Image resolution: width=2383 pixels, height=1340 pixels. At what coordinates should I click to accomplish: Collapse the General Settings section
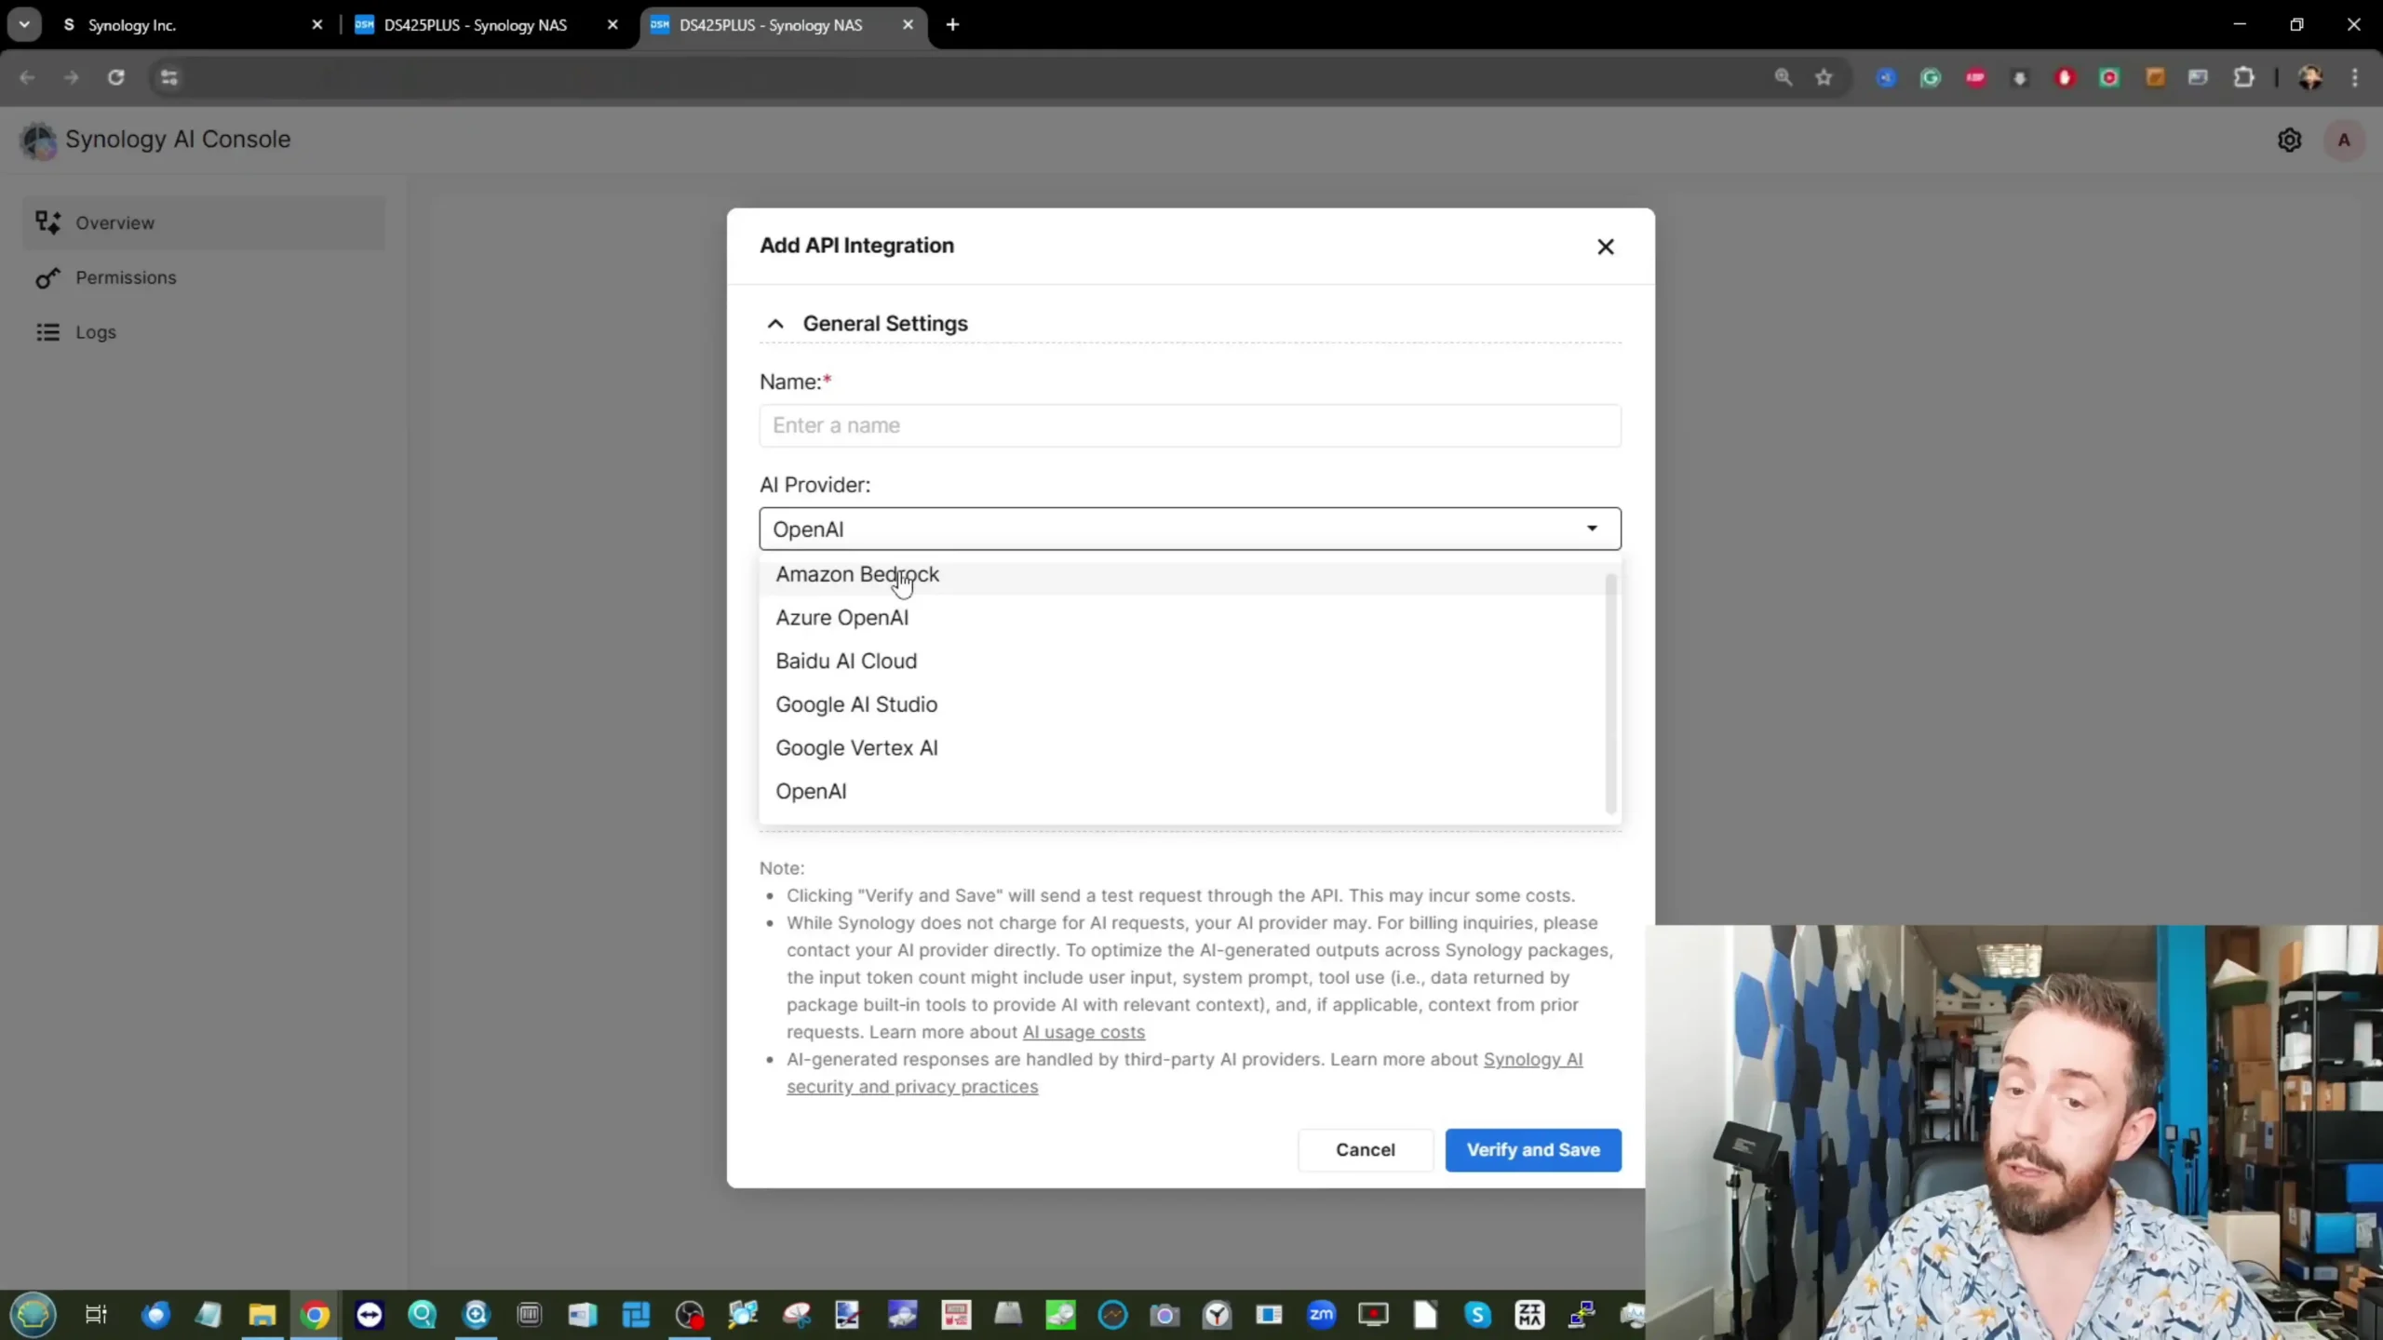[x=774, y=324]
